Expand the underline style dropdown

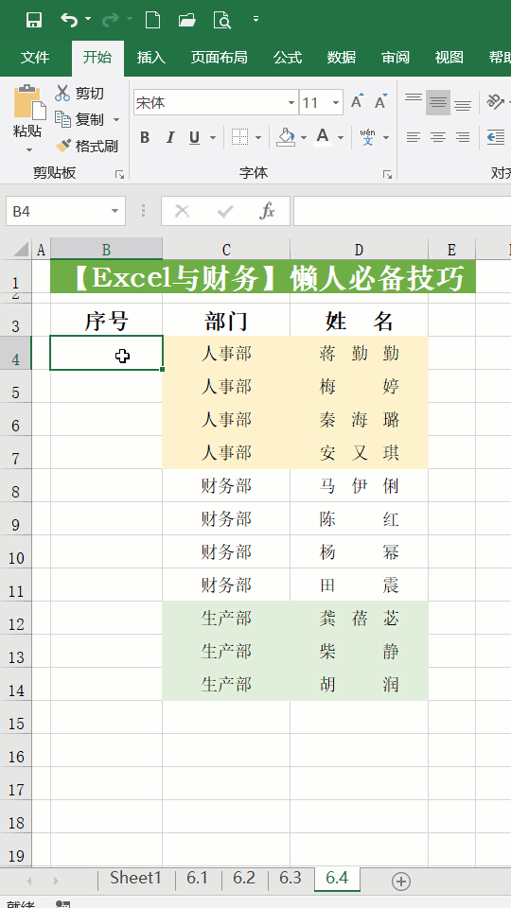pyautogui.click(x=213, y=138)
